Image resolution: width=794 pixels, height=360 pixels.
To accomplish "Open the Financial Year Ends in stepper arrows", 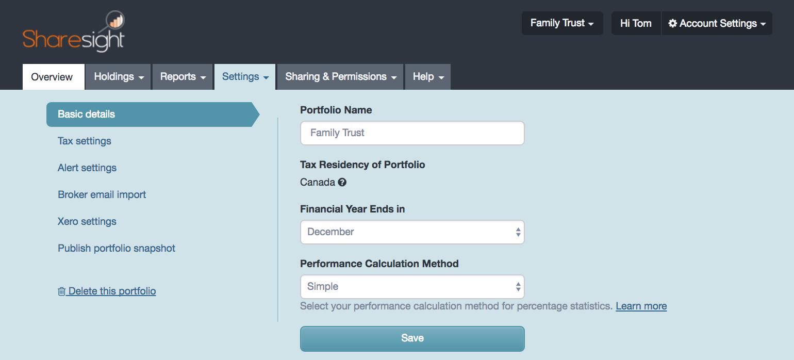I will (517, 232).
